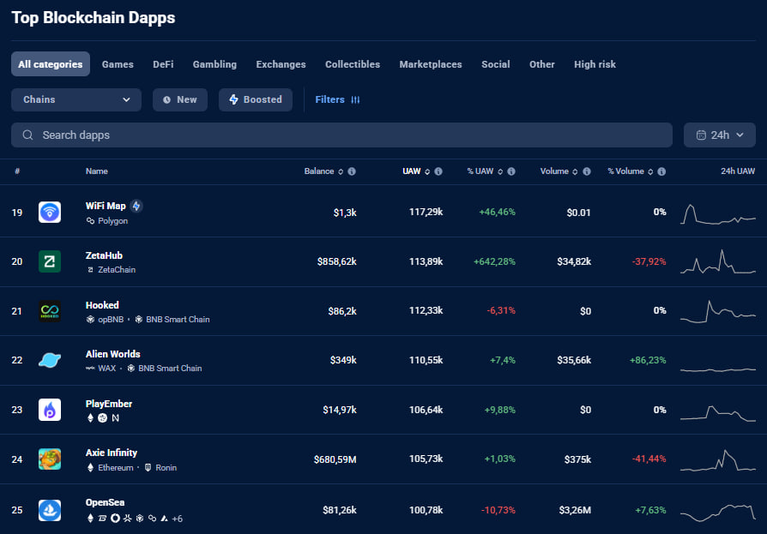This screenshot has width=767, height=534.
Task: Switch to the Other category tab
Action: [542, 64]
